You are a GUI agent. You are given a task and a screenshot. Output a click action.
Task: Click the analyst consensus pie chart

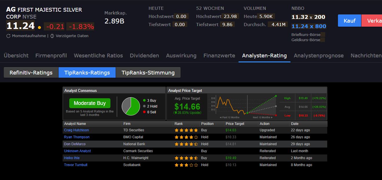[x=131, y=106]
